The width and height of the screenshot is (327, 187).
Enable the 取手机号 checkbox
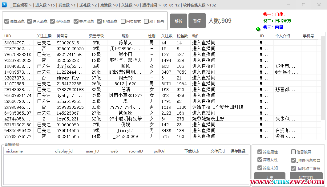146,22
